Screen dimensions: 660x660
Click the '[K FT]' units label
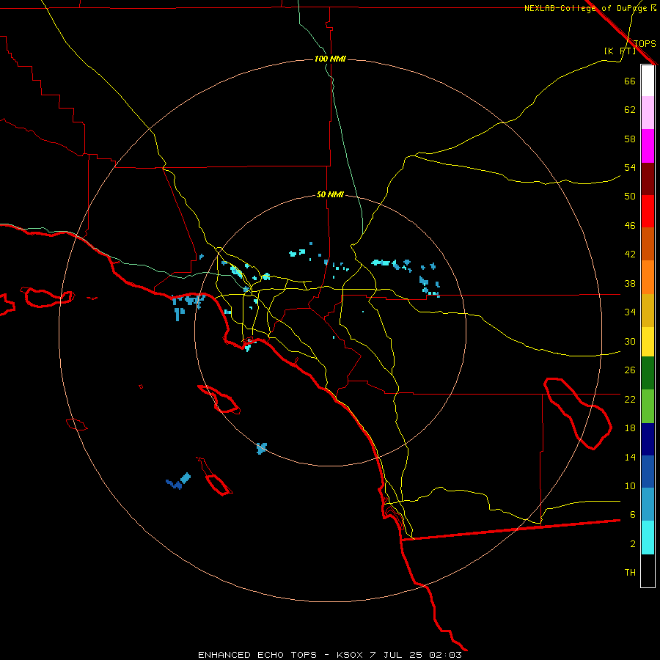(x=620, y=51)
